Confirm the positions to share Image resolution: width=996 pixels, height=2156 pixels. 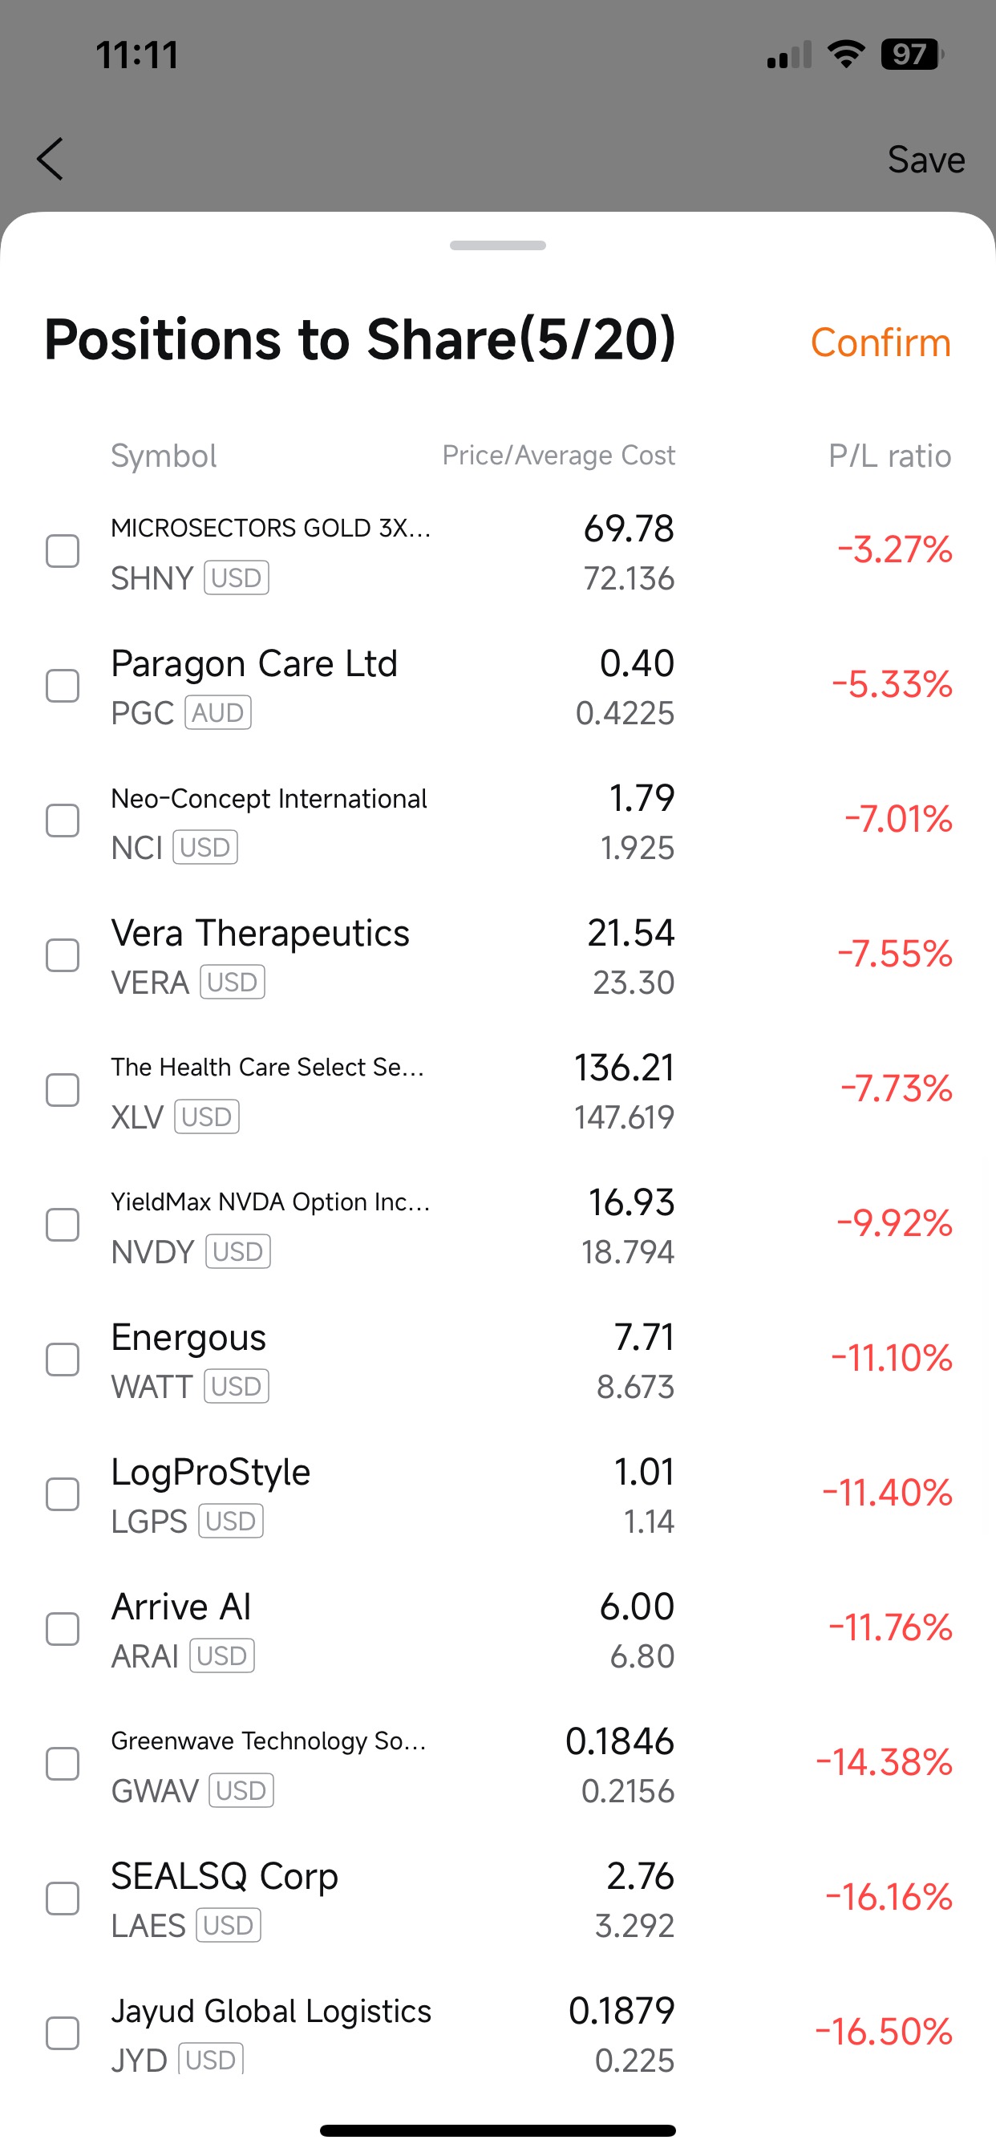pyautogui.click(x=881, y=343)
